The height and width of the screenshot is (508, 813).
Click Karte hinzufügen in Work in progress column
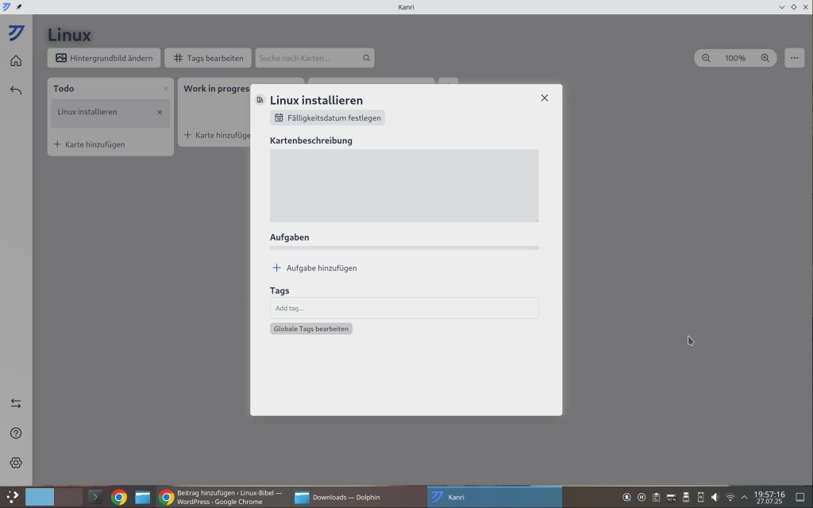(218, 135)
